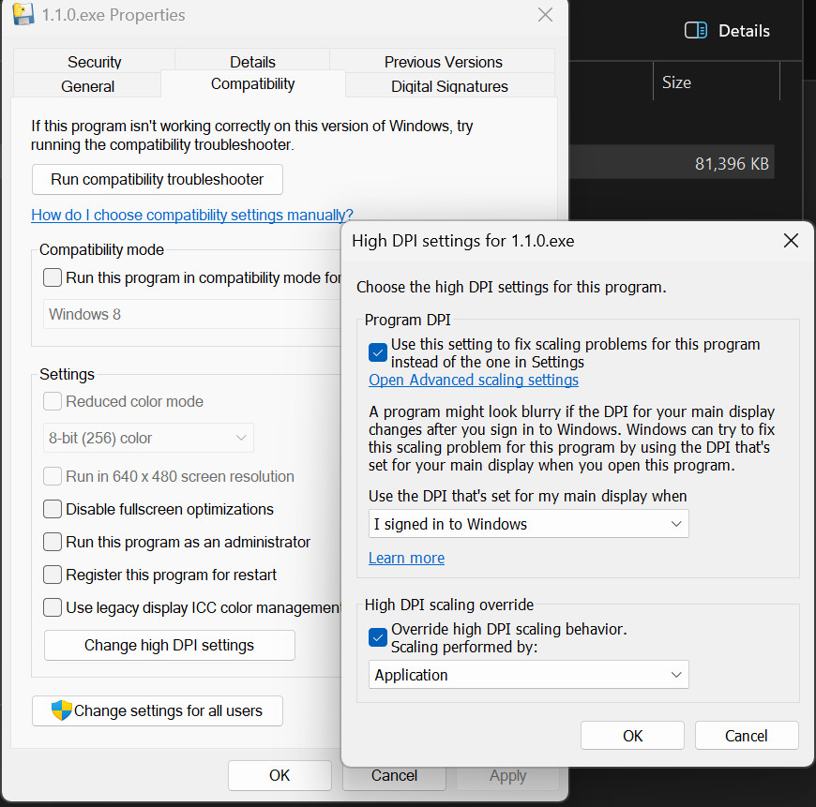Select the '81,396 KB' file row in Explorer
The width and height of the screenshot is (816, 807).
672,163
